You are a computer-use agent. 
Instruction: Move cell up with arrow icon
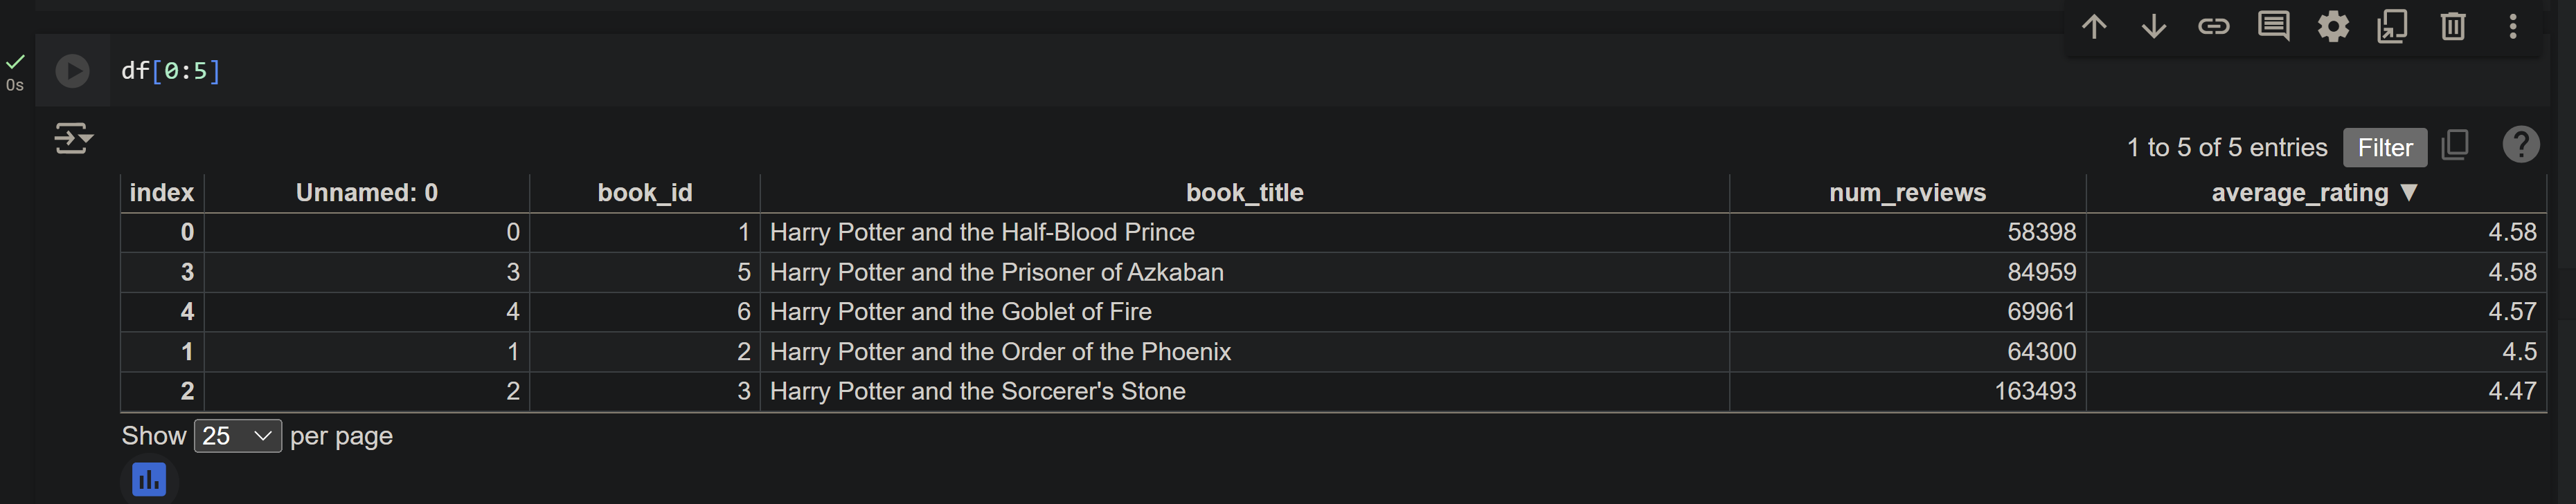point(2093,26)
